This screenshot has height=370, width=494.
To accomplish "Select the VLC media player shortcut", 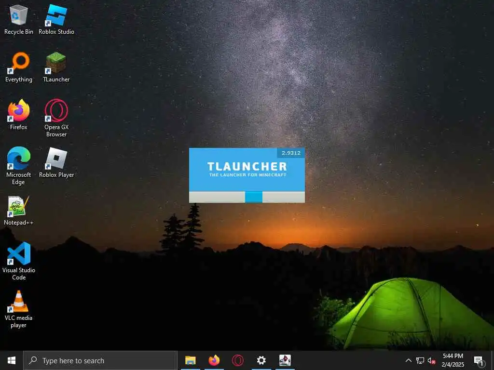I will pyautogui.click(x=19, y=309).
